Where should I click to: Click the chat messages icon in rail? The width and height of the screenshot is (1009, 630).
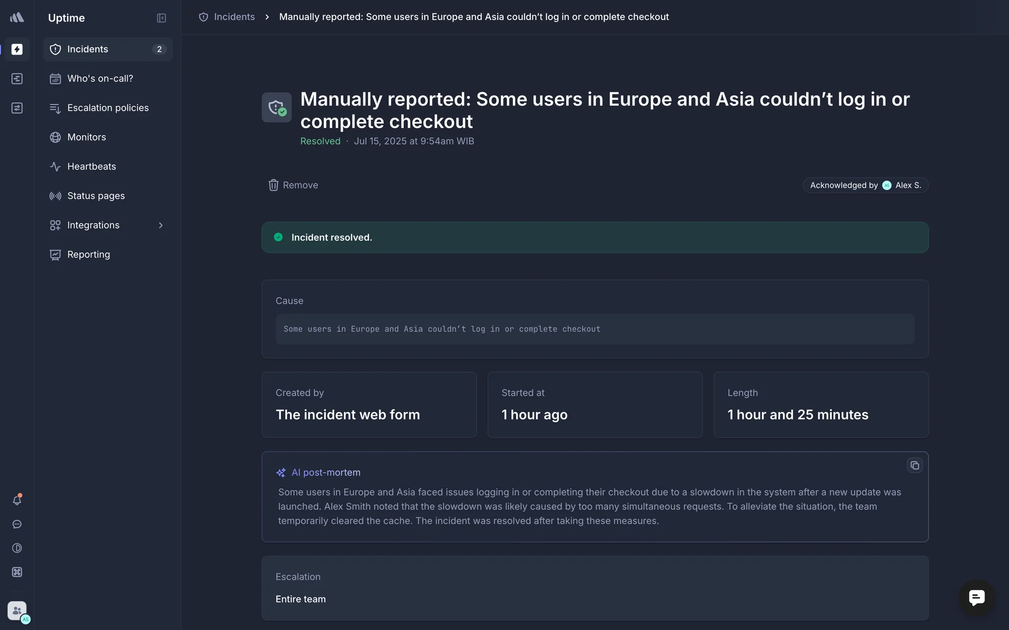17,524
